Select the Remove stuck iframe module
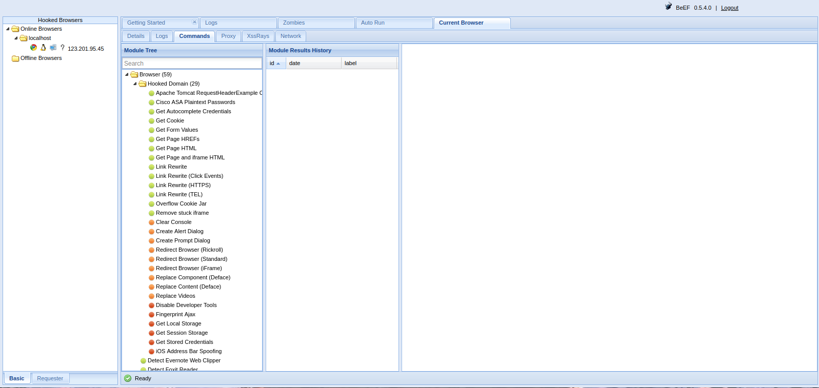This screenshot has width=819, height=388. point(182,213)
